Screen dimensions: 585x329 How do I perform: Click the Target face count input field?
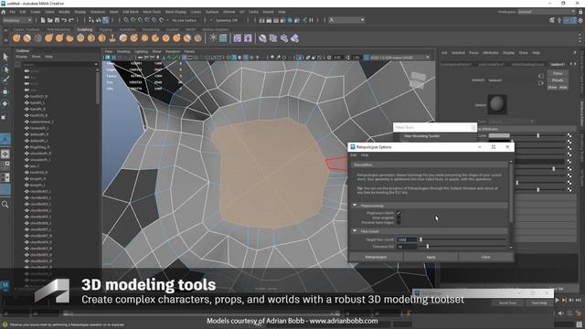407,239
